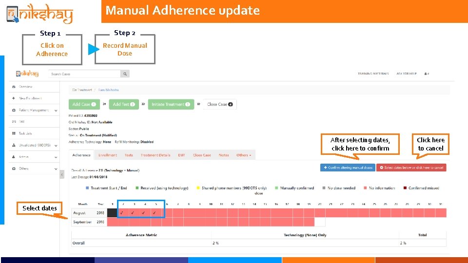468x263 pixels.
Task: Open the Others tab dropdown
Action: tap(244, 155)
